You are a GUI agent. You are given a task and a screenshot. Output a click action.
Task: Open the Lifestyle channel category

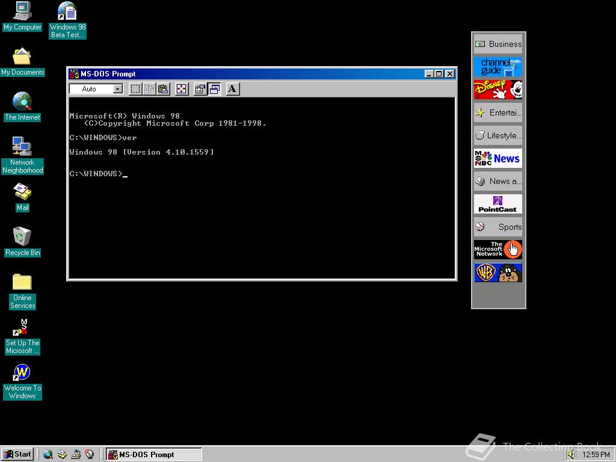498,135
